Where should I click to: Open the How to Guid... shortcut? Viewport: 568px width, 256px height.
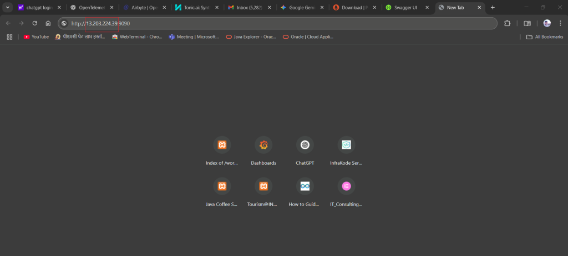tap(305, 192)
